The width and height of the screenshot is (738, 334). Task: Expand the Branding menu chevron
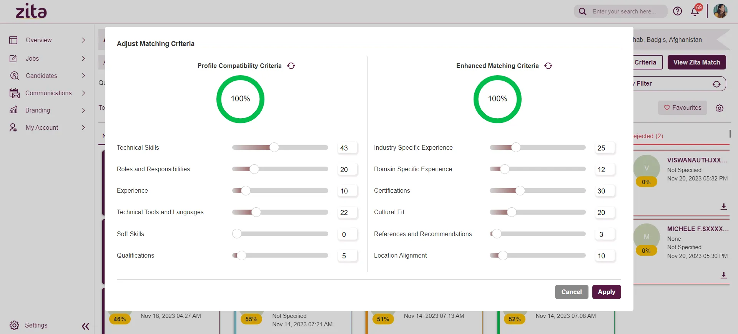coord(83,110)
